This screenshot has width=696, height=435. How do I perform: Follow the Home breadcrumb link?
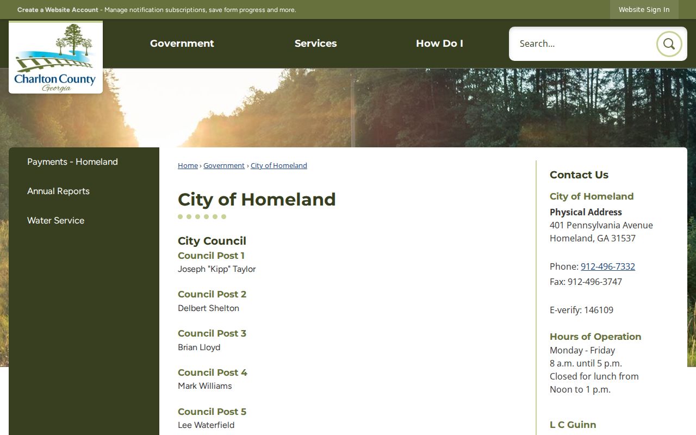pos(188,166)
